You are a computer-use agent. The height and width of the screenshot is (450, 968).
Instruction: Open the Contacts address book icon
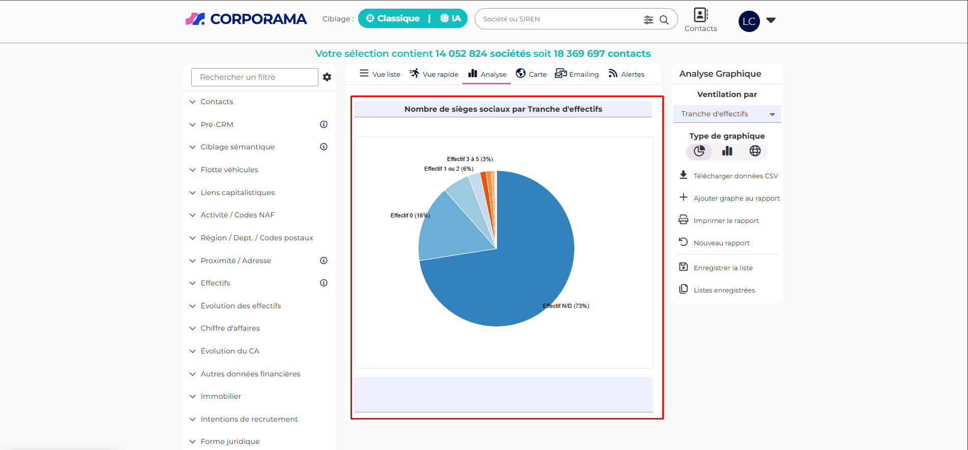click(700, 15)
